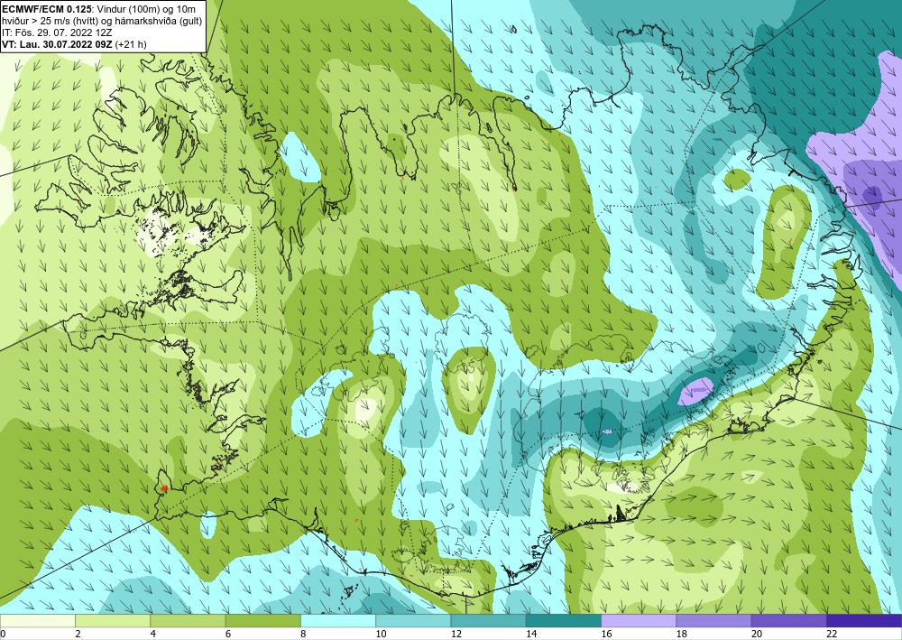Image resolution: width=902 pixels, height=640 pixels.
Task: Pick the 20–22 m/s violet legend swatch
Action: [788, 621]
